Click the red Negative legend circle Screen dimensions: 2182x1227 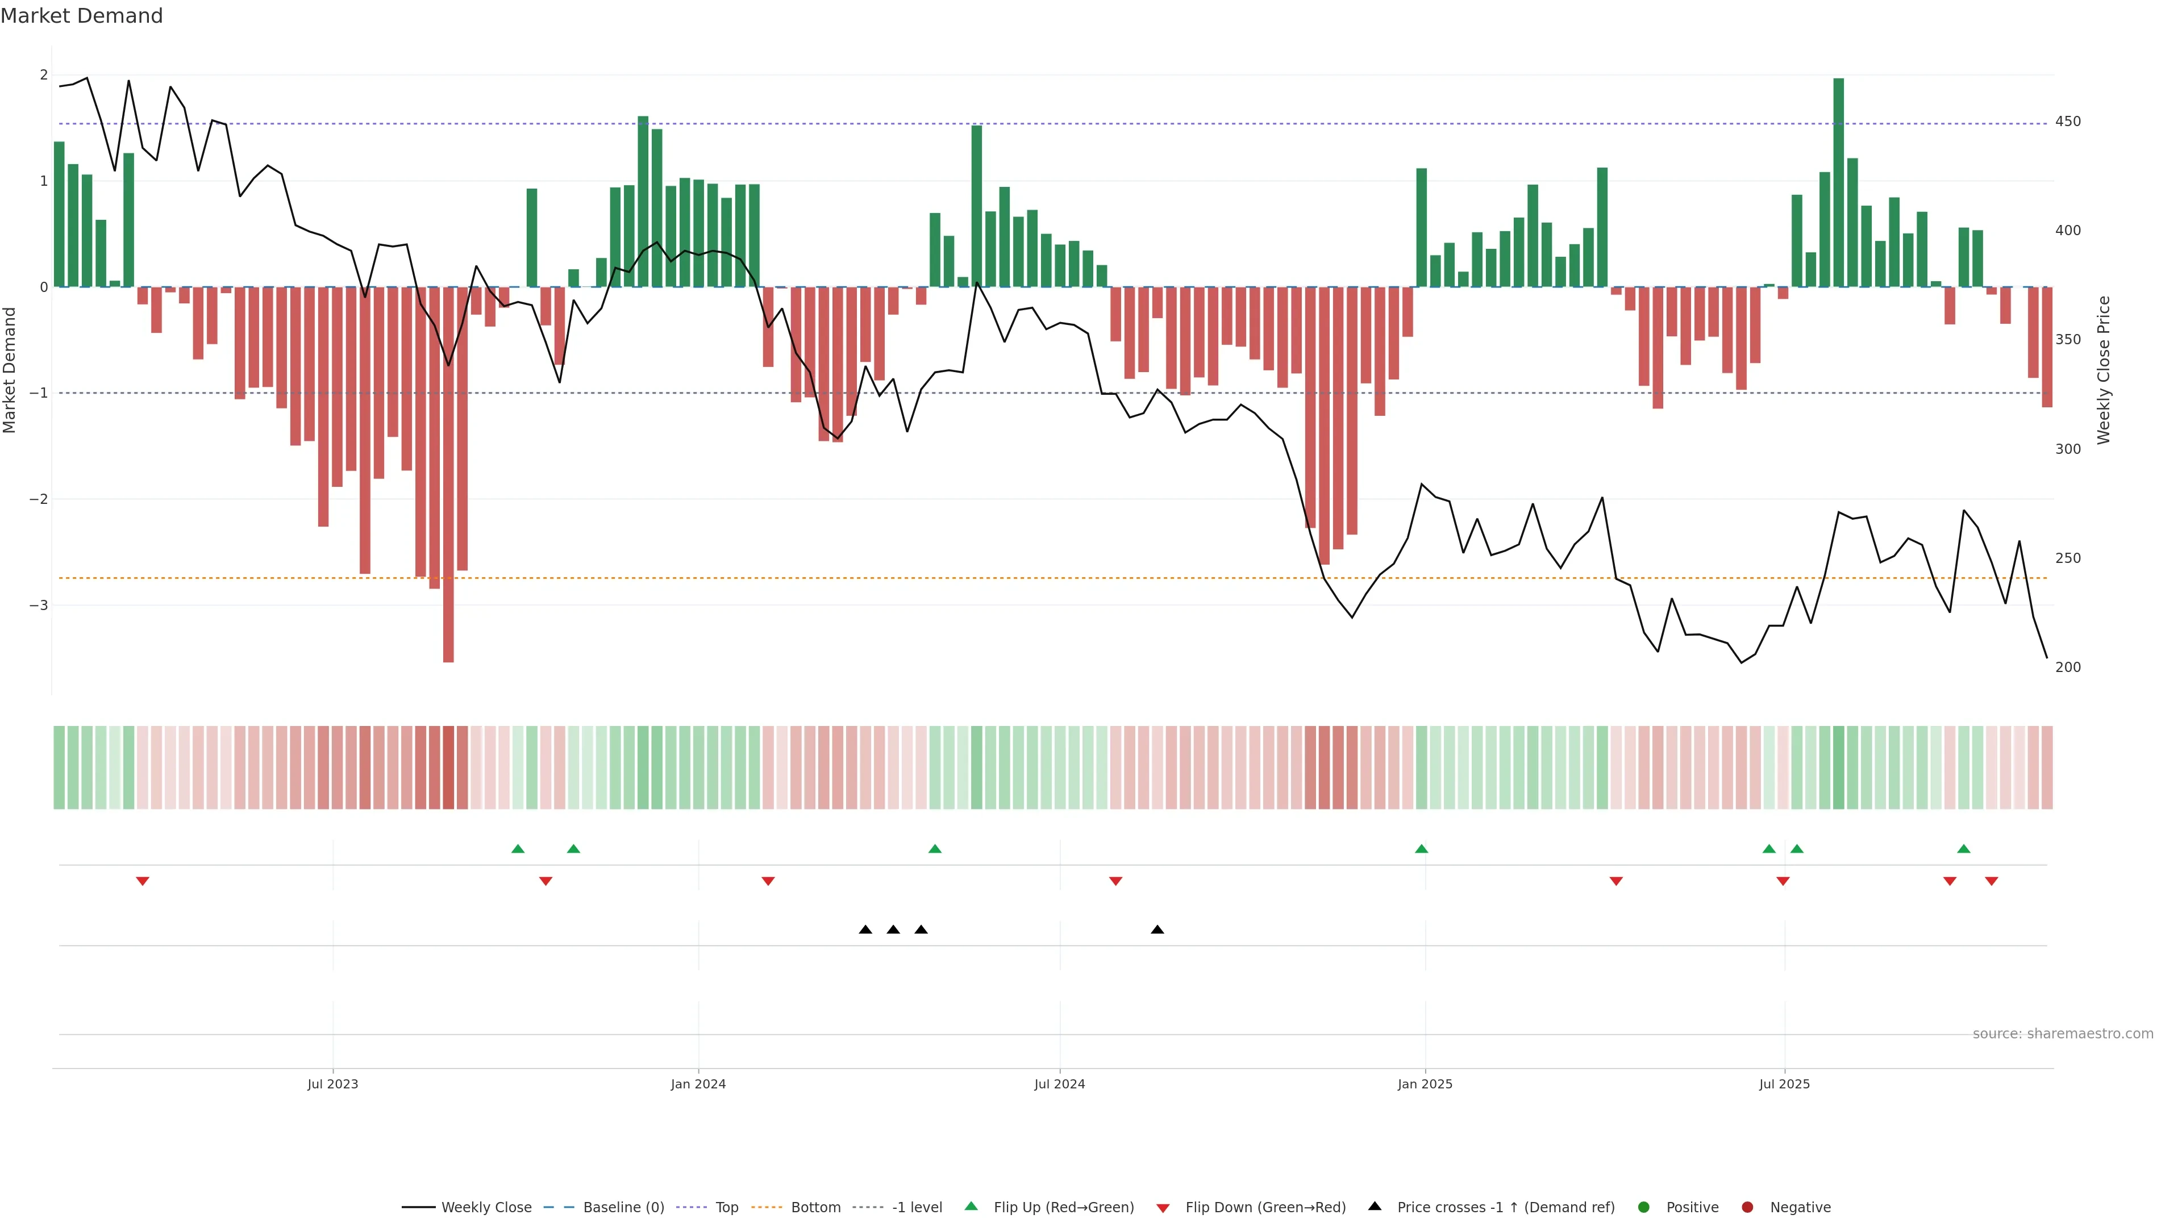coord(1747,1207)
